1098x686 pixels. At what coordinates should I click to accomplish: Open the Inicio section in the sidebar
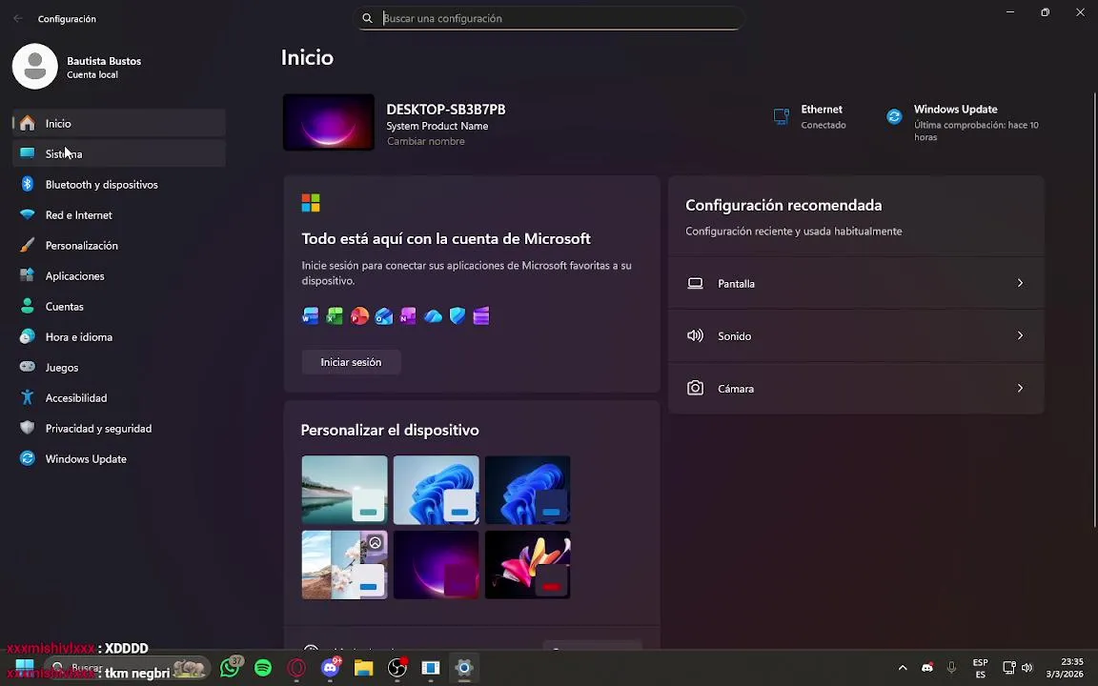[119, 123]
